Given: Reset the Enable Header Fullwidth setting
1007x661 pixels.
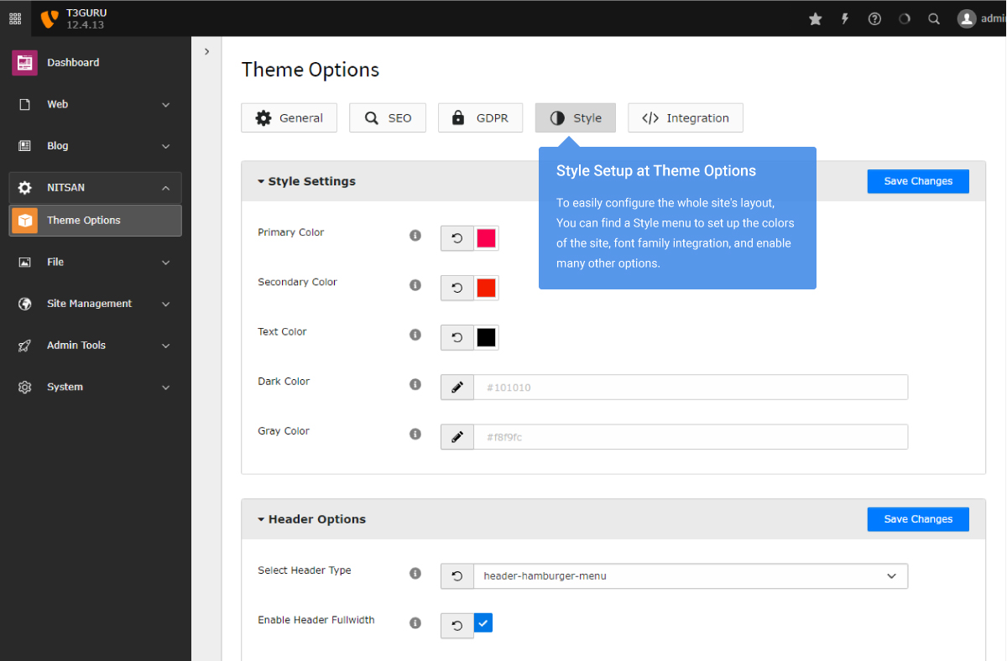Looking at the screenshot, I should [x=456, y=622].
